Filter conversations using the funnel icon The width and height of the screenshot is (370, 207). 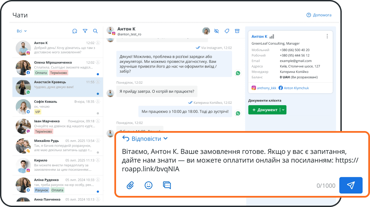[x=85, y=31]
